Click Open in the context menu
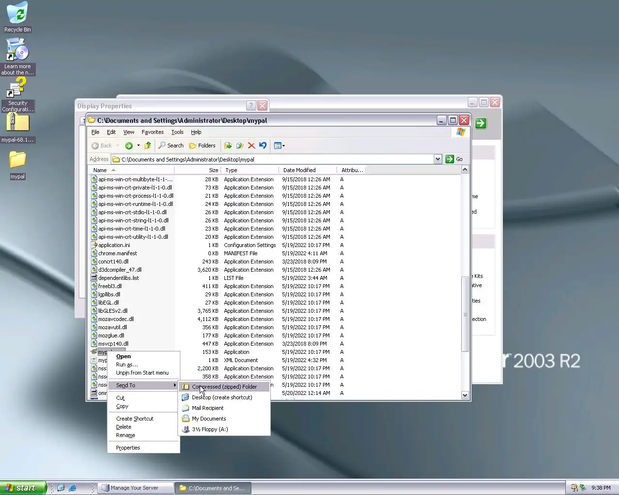619x495 pixels. point(144,356)
